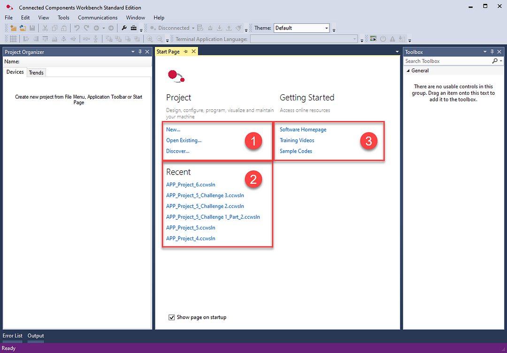Toggle the Toolbox panel auto-hide pin
The width and height of the screenshot is (507, 353).
pyautogui.click(x=492, y=52)
